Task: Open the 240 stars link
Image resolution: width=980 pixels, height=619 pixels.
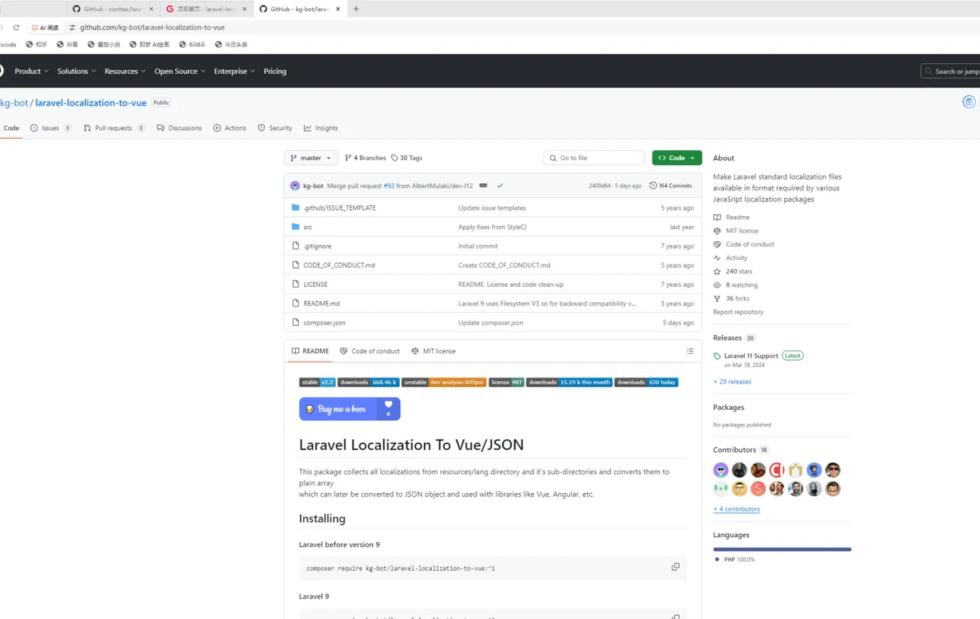Action: coord(733,271)
